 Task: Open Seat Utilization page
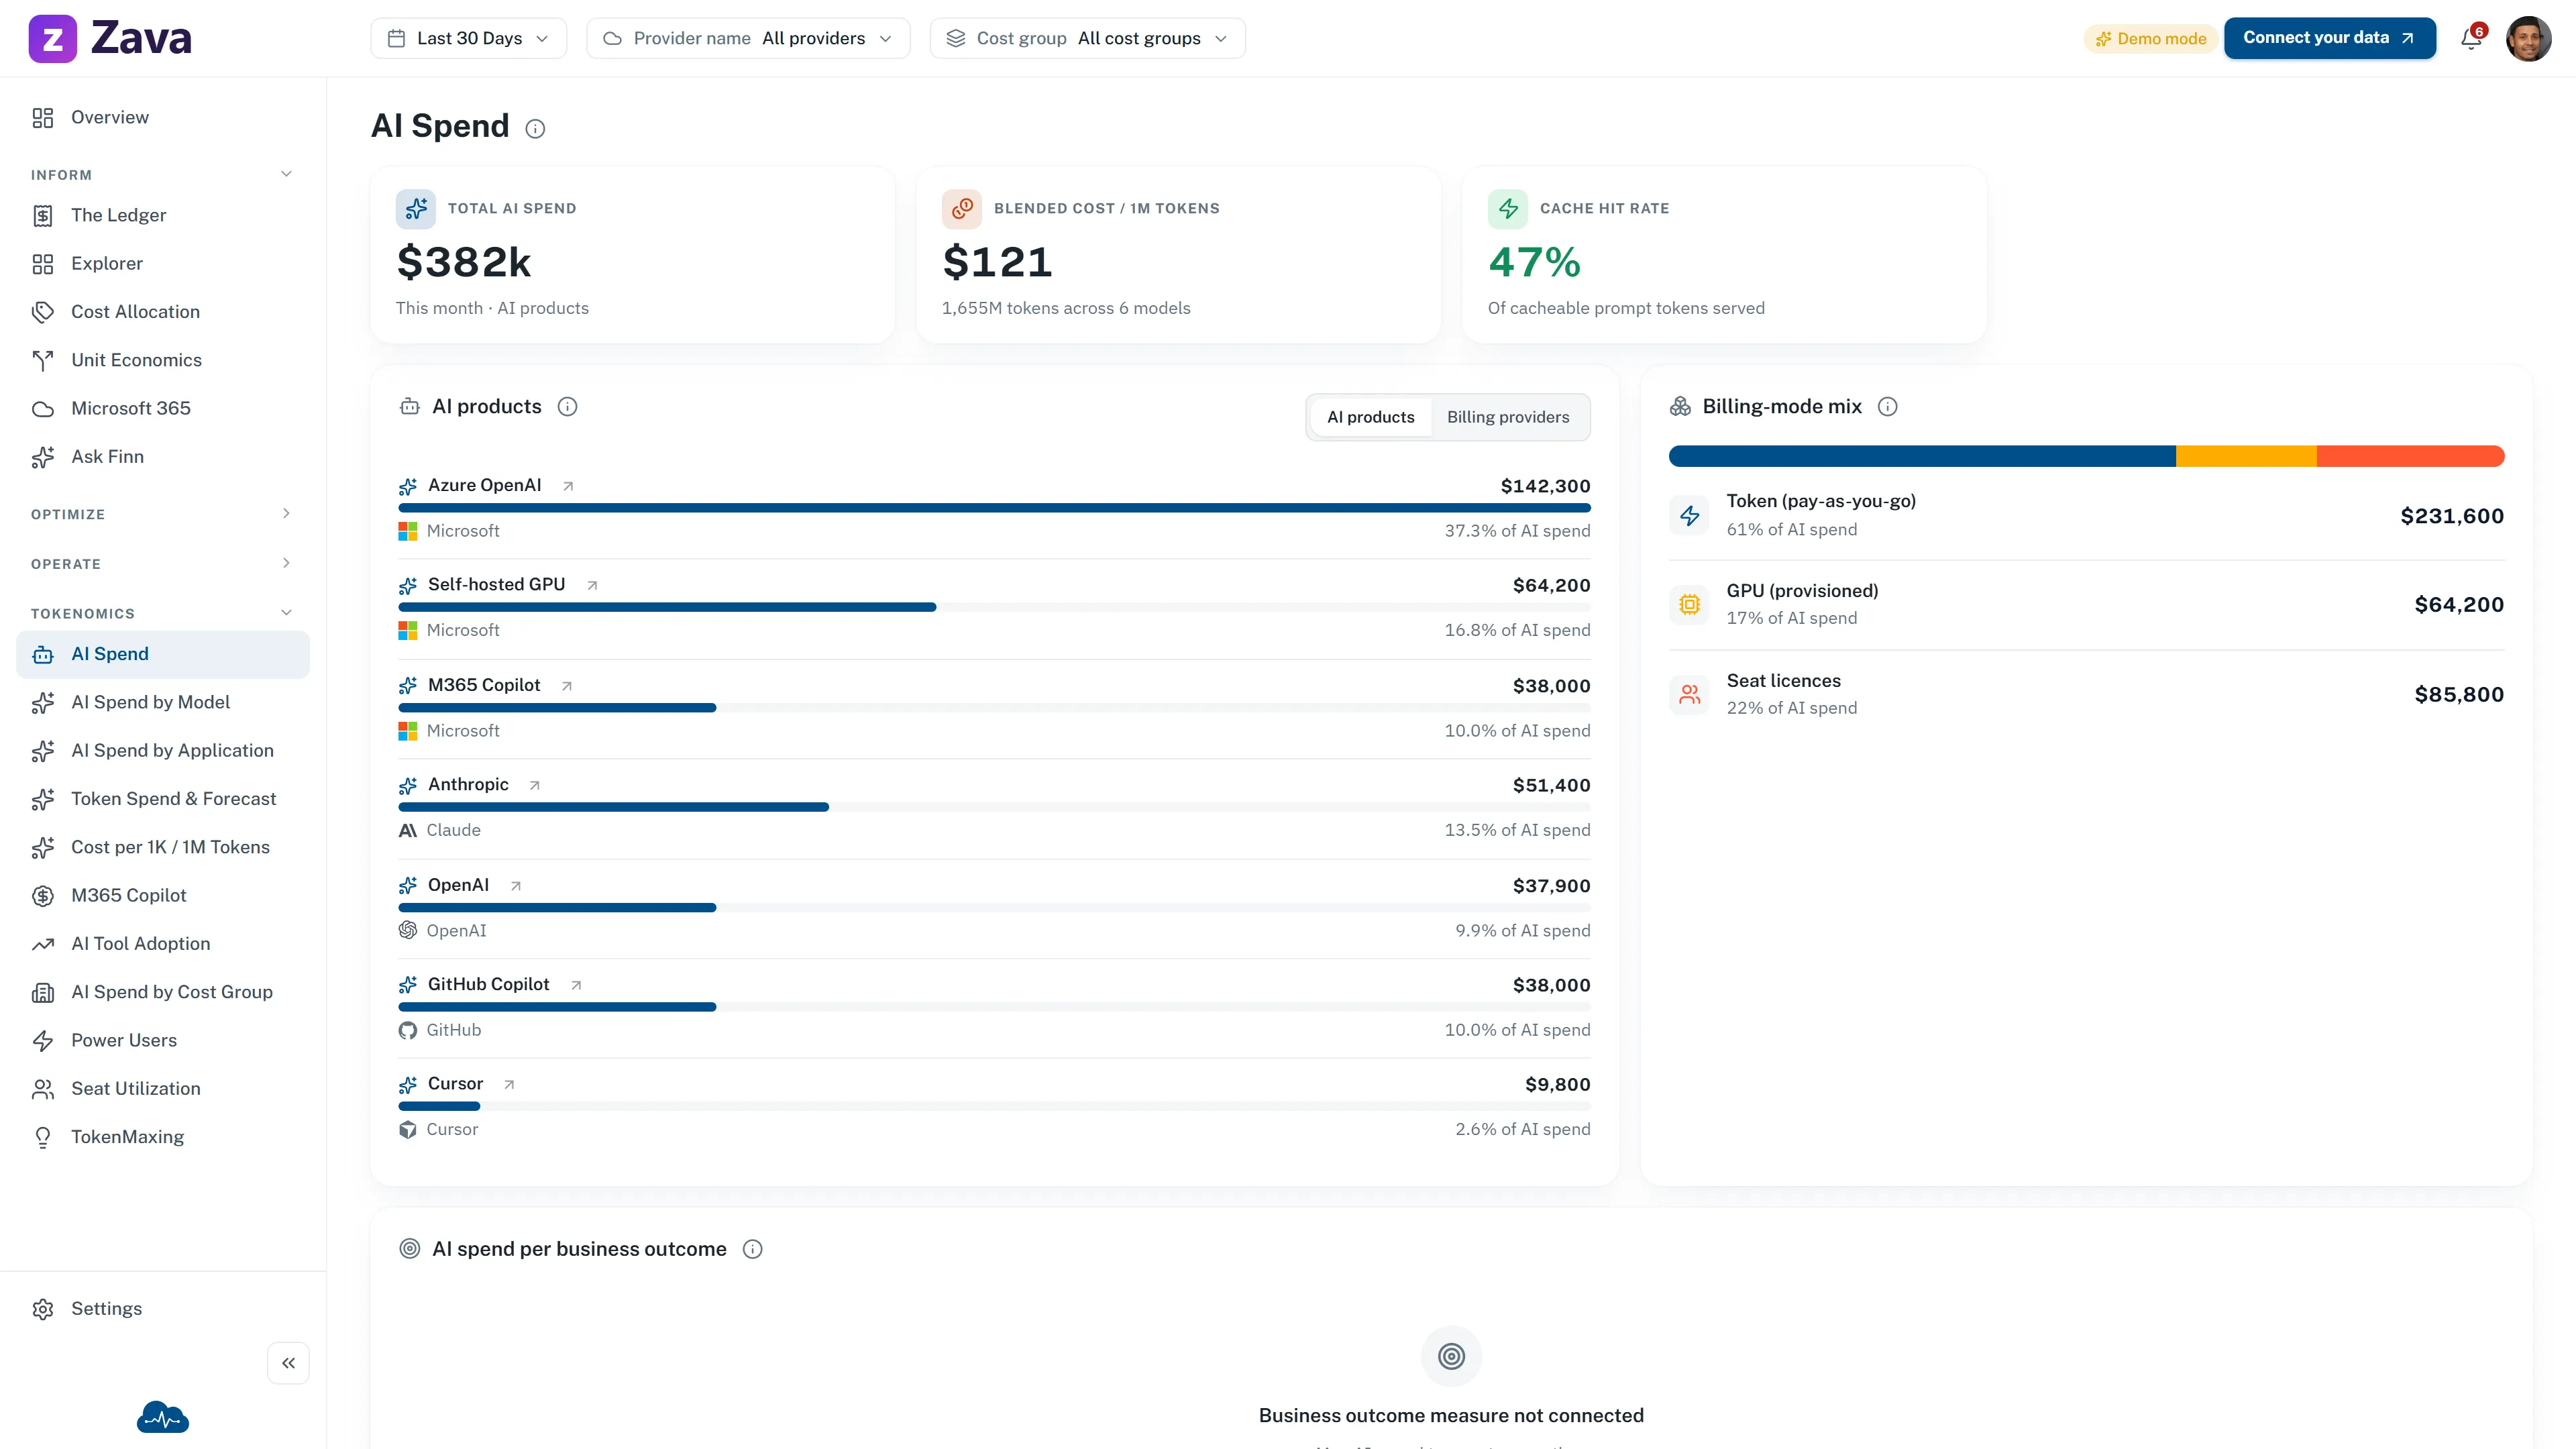[163, 1089]
